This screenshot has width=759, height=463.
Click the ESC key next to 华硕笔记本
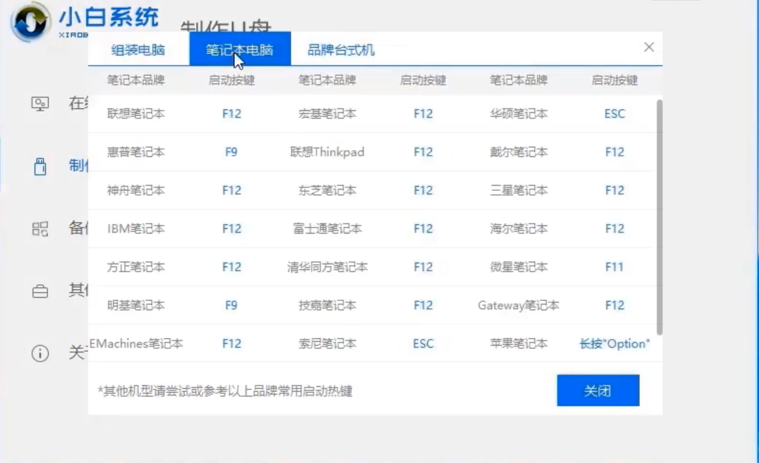614,114
